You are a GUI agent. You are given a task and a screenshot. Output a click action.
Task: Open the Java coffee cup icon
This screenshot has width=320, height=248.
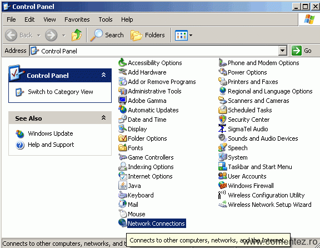pyautogui.click(x=122, y=185)
